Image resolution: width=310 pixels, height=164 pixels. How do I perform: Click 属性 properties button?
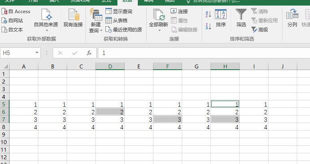[179, 21]
